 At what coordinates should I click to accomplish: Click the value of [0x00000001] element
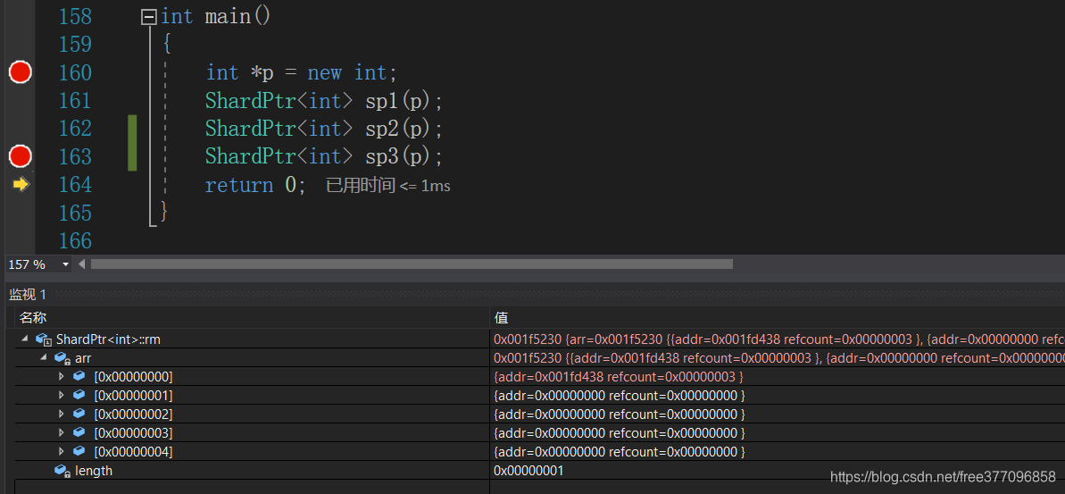pyautogui.click(x=619, y=396)
